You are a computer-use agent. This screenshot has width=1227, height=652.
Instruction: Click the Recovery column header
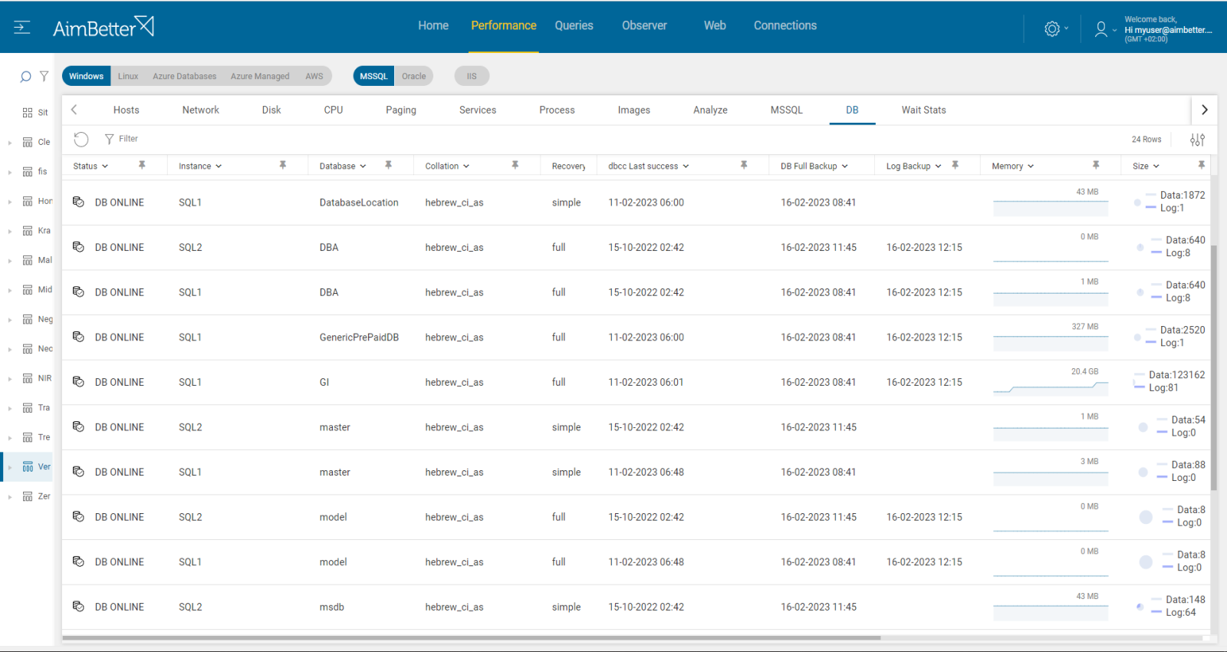(x=568, y=166)
